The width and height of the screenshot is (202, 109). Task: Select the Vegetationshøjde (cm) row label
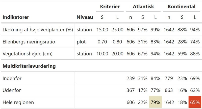[28, 54]
